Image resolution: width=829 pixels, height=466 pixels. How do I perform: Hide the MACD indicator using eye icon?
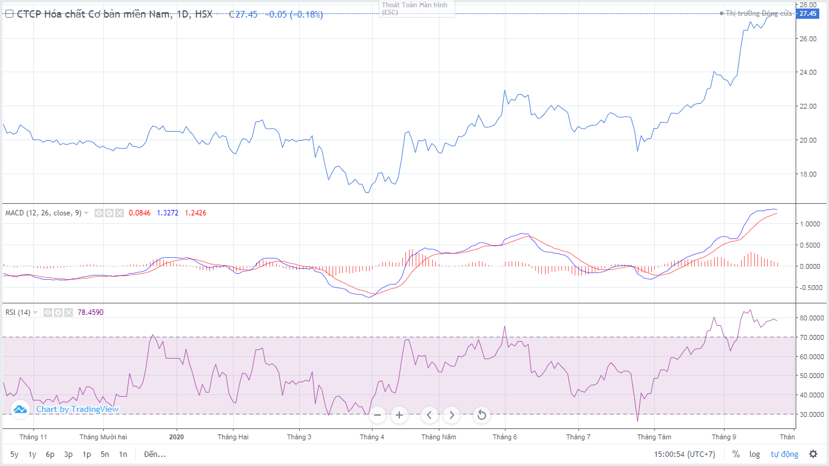point(99,213)
